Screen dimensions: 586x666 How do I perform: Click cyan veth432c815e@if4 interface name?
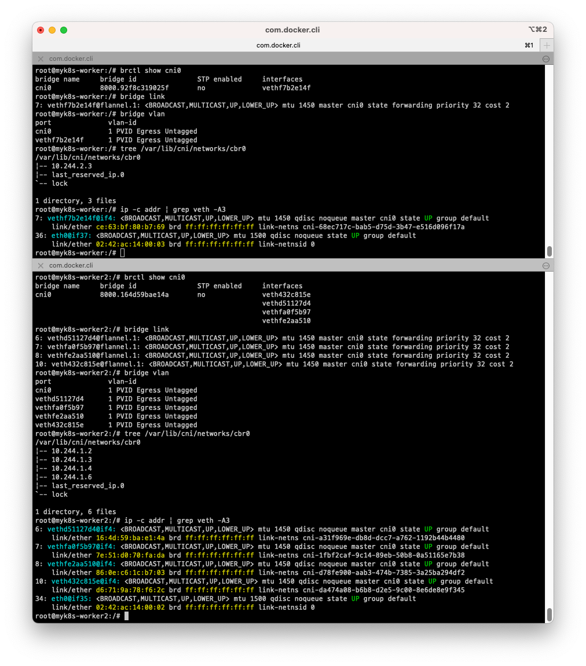(x=86, y=581)
